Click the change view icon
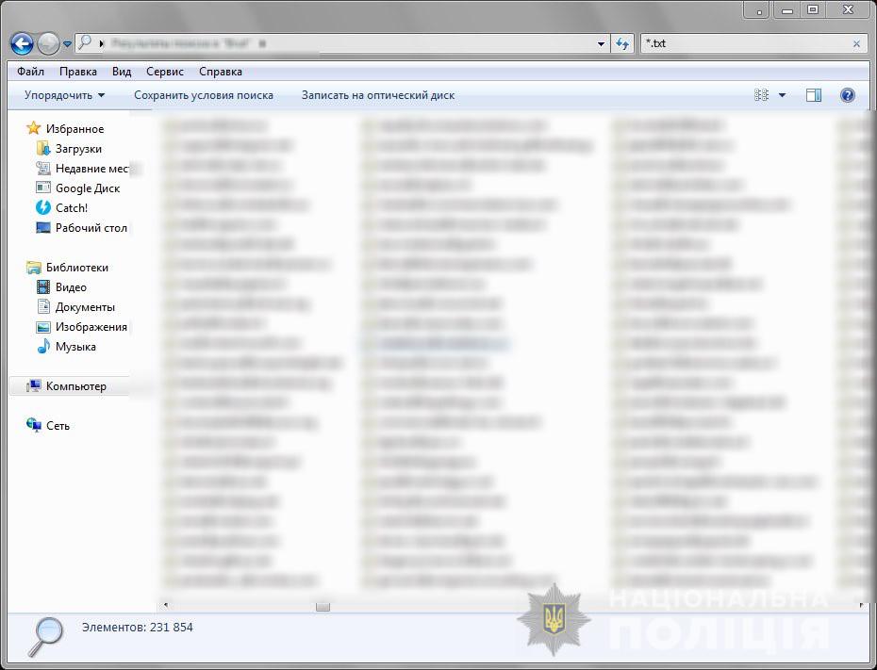 click(761, 95)
